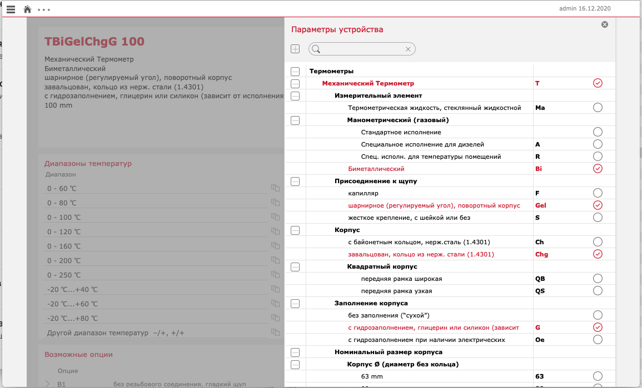The image size is (642, 388).
Task: Collapse the Механический Термометр node
Action: pyautogui.click(x=295, y=84)
